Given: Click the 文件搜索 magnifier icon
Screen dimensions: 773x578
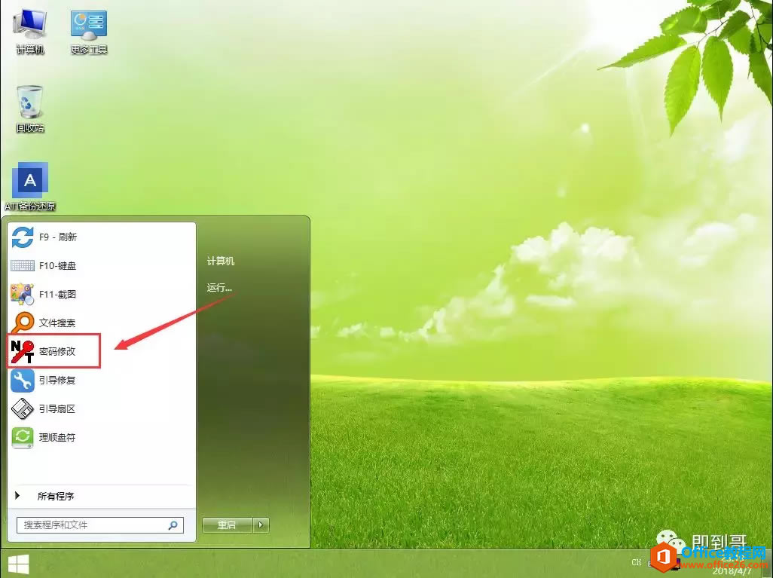Looking at the screenshot, I should pos(22,323).
